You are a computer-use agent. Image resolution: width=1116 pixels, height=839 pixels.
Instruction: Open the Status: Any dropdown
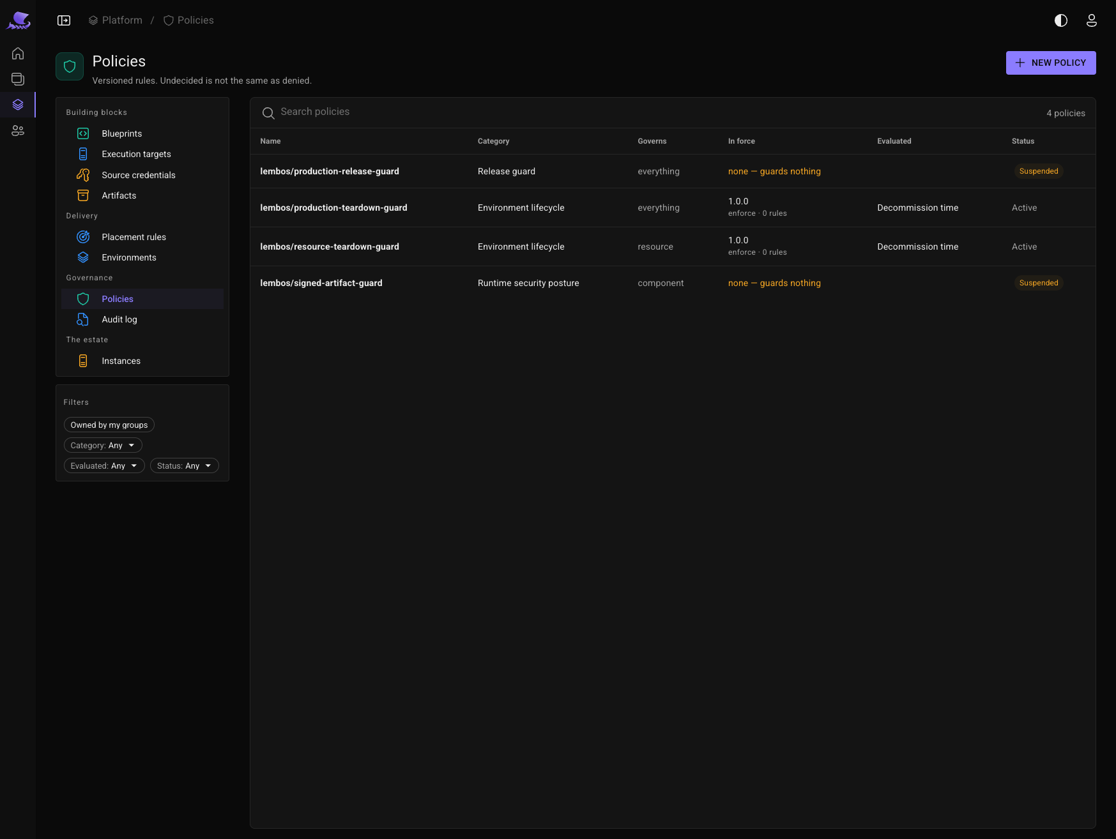(185, 465)
